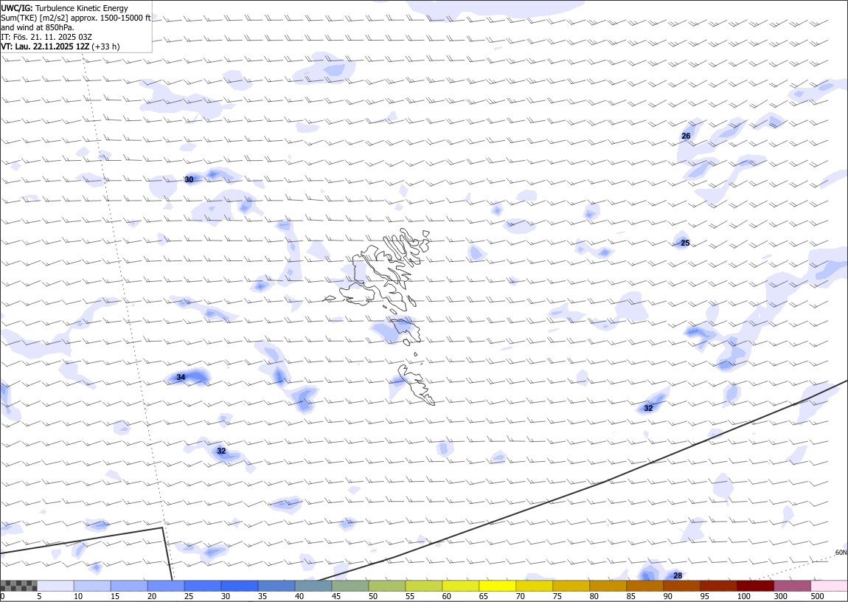Click the 100–300 dark maroon legend swatch

(x=754, y=586)
